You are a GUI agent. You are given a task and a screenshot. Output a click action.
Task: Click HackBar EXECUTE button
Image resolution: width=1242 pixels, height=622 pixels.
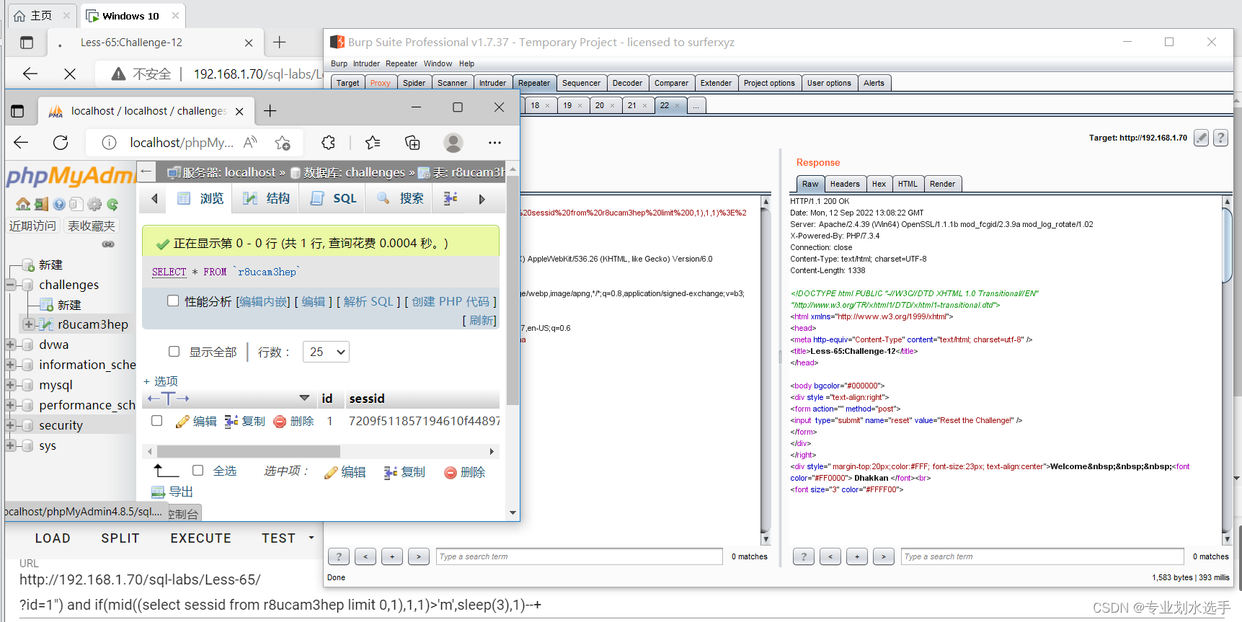point(200,538)
